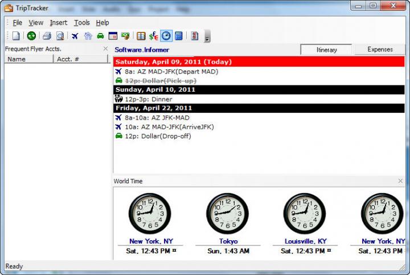The image size is (410, 275).
Task: Click the calendar appointment toolbar icon
Action: pyautogui.click(x=113, y=36)
